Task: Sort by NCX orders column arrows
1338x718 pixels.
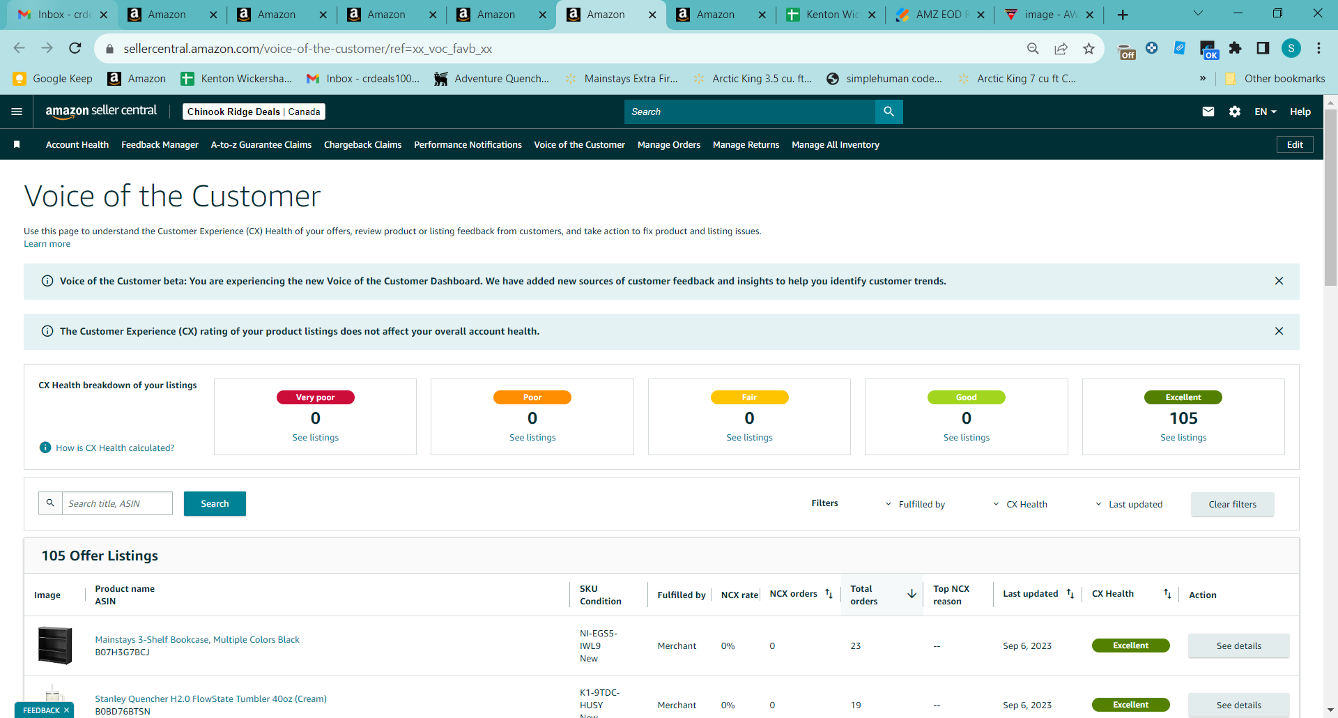Action: click(829, 594)
